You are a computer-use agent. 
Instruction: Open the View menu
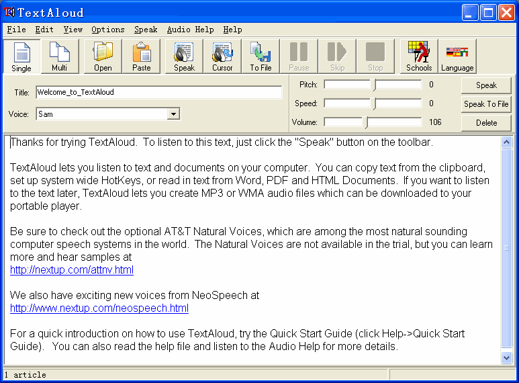(73, 30)
